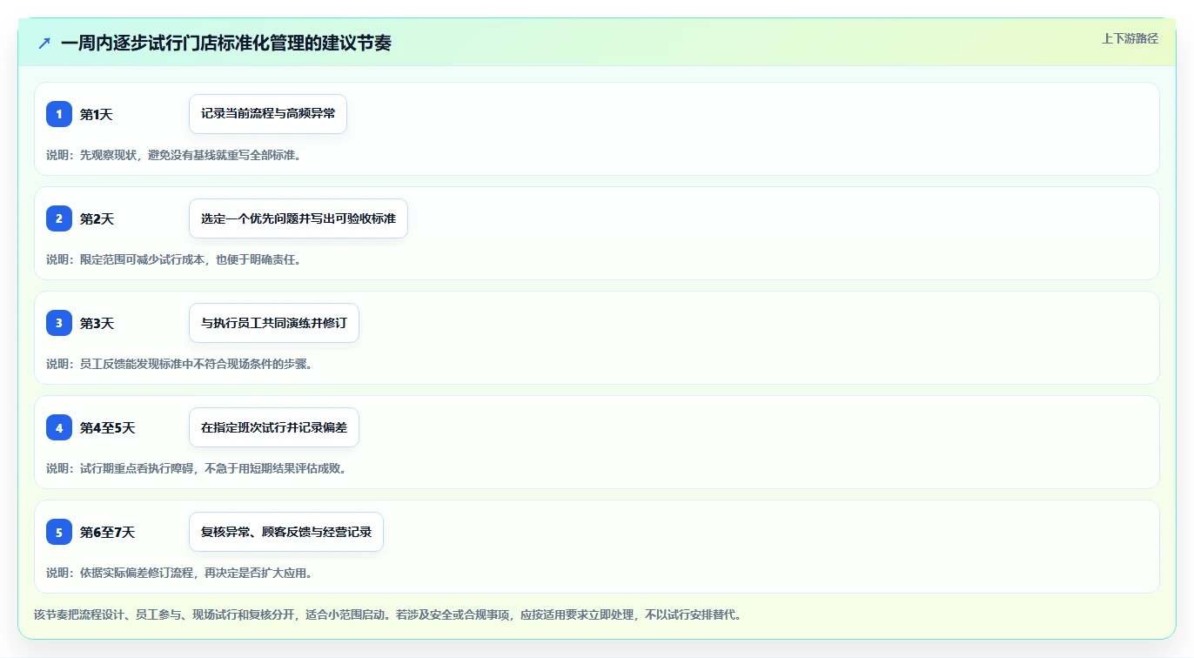Click step number badge 3
The height and width of the screenshot is (658, 1194).
pos(59,323)
